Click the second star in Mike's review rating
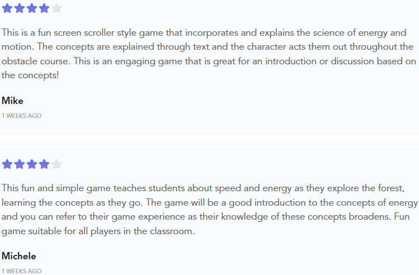Viewport: 419px width, 275px height. coord(20,8)
